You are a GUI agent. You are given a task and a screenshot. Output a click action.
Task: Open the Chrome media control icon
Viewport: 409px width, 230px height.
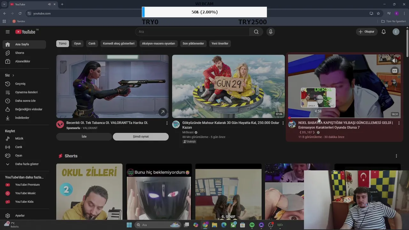389,13
